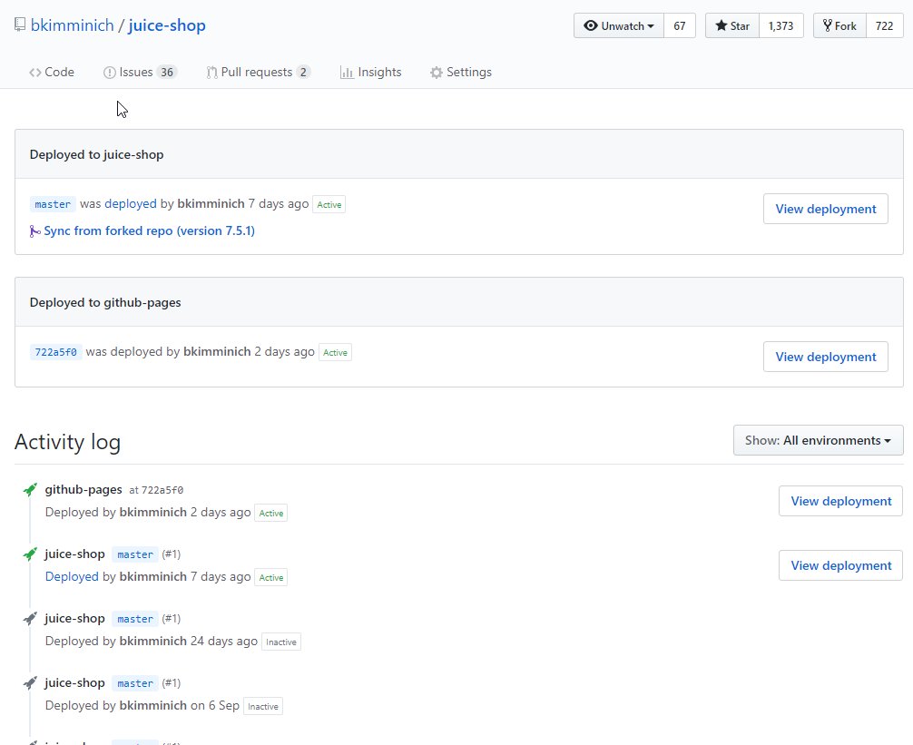Image resolution: width=913 pixels, height=745 pixels.
Task: Click the 'Deployed to juice-shop' header
Action: click(97, 155)
